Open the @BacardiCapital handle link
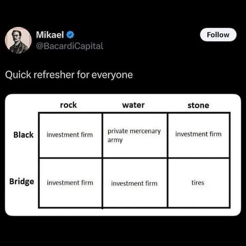This screenshot has width=246, height=246. [x=69, y=46]
